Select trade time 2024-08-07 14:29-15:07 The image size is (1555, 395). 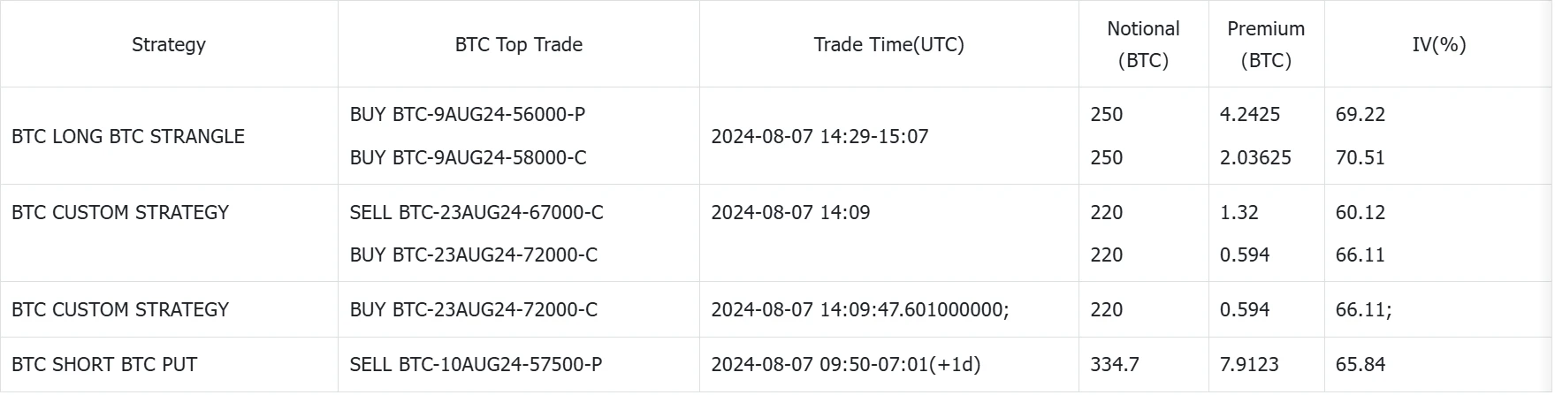[819, 136]
